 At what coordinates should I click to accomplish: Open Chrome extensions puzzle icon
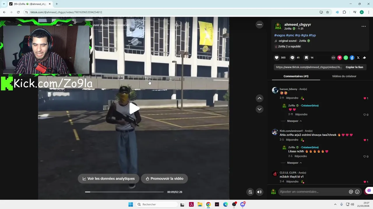(344, 12)
